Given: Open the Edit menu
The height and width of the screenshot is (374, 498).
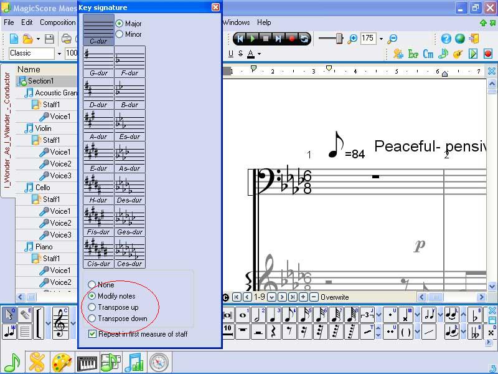Looking at the screenshot, I should coord(27,22).
